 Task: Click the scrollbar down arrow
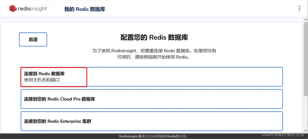click(305, 131)
